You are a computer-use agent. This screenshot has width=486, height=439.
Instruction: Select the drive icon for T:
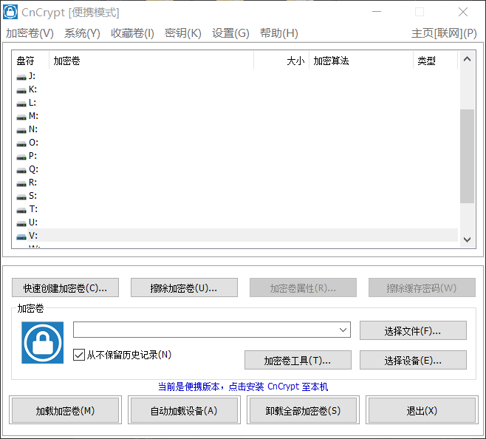pyautogui.click(x=21, y=211)
